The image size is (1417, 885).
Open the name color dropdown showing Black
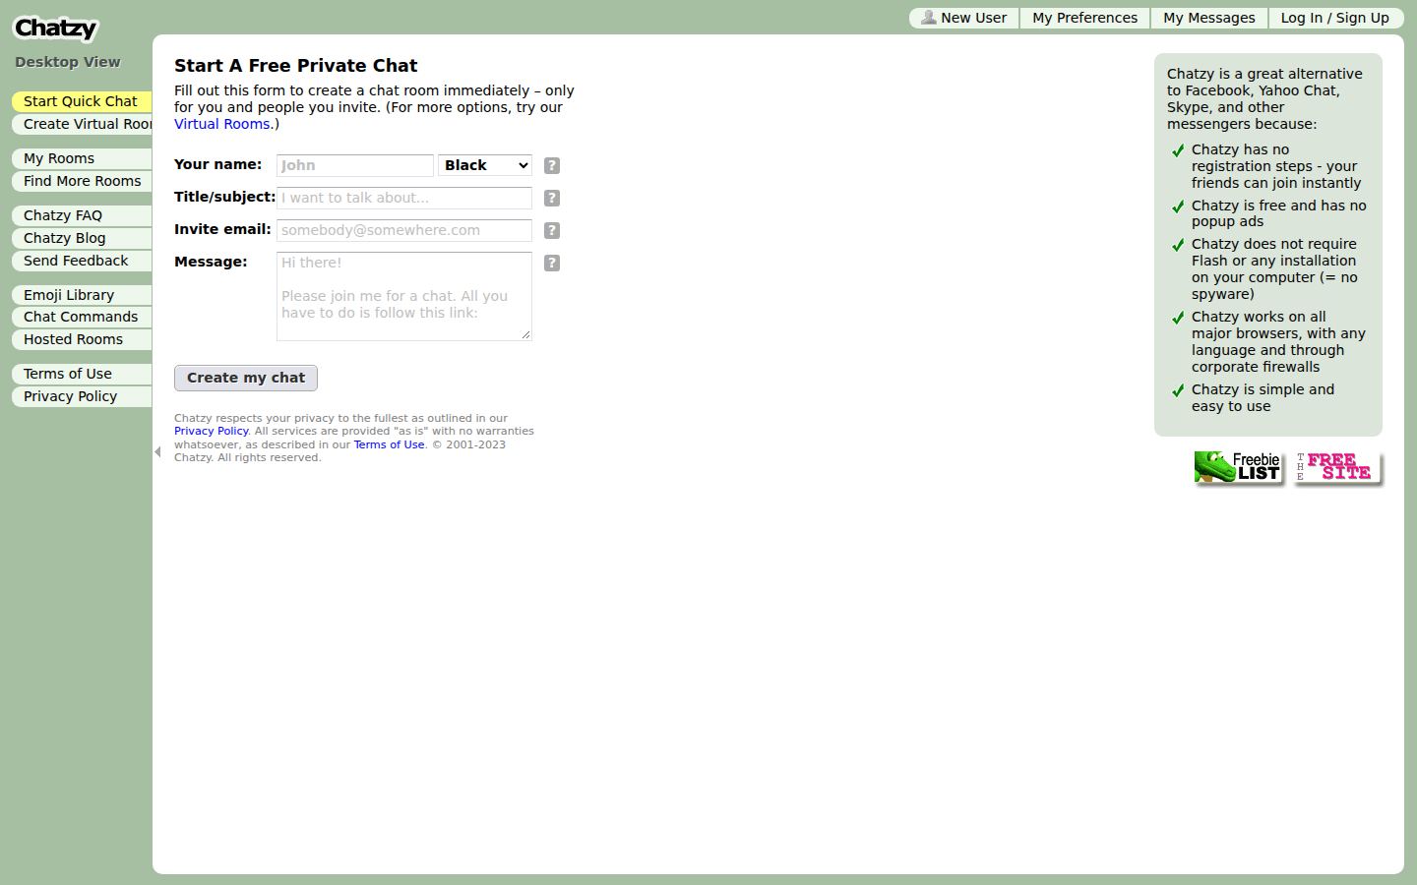485,165
